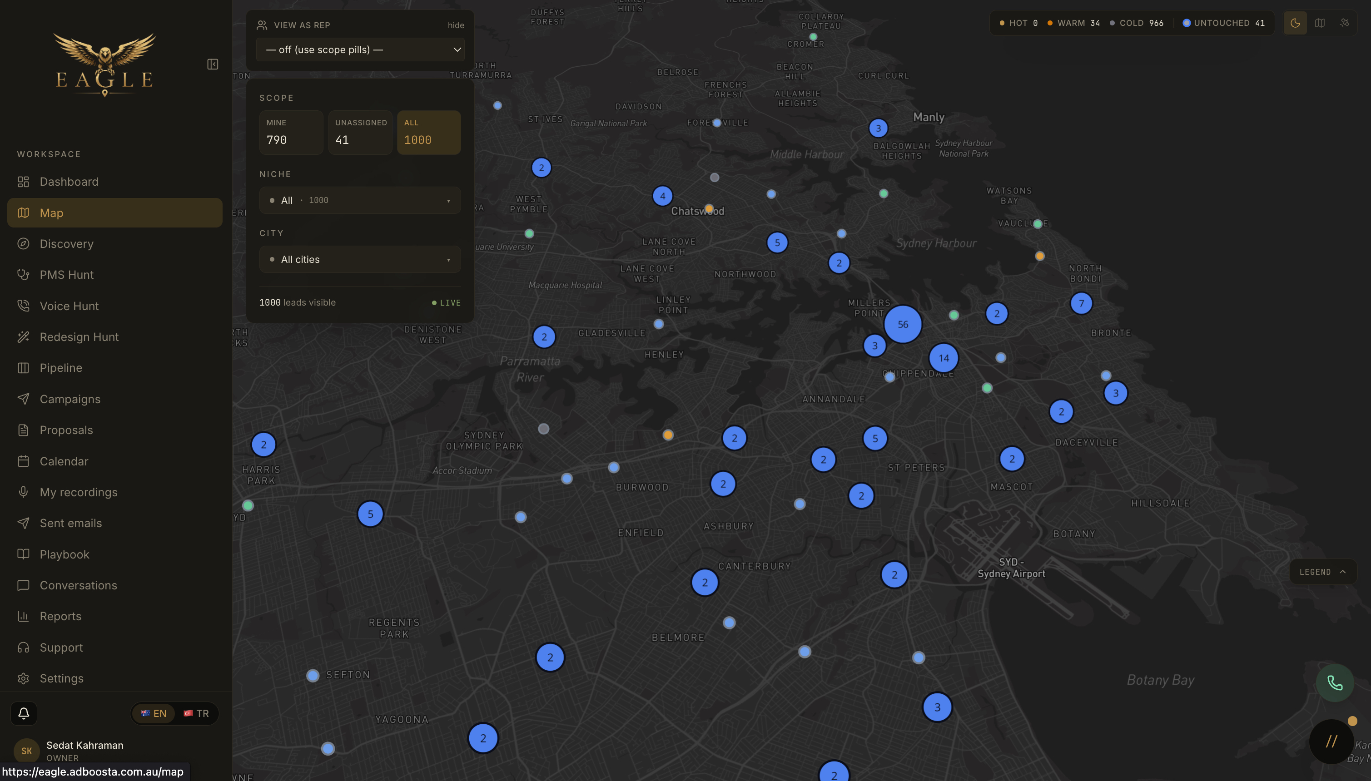Expand the Niche All dropdown

point(360,200)
